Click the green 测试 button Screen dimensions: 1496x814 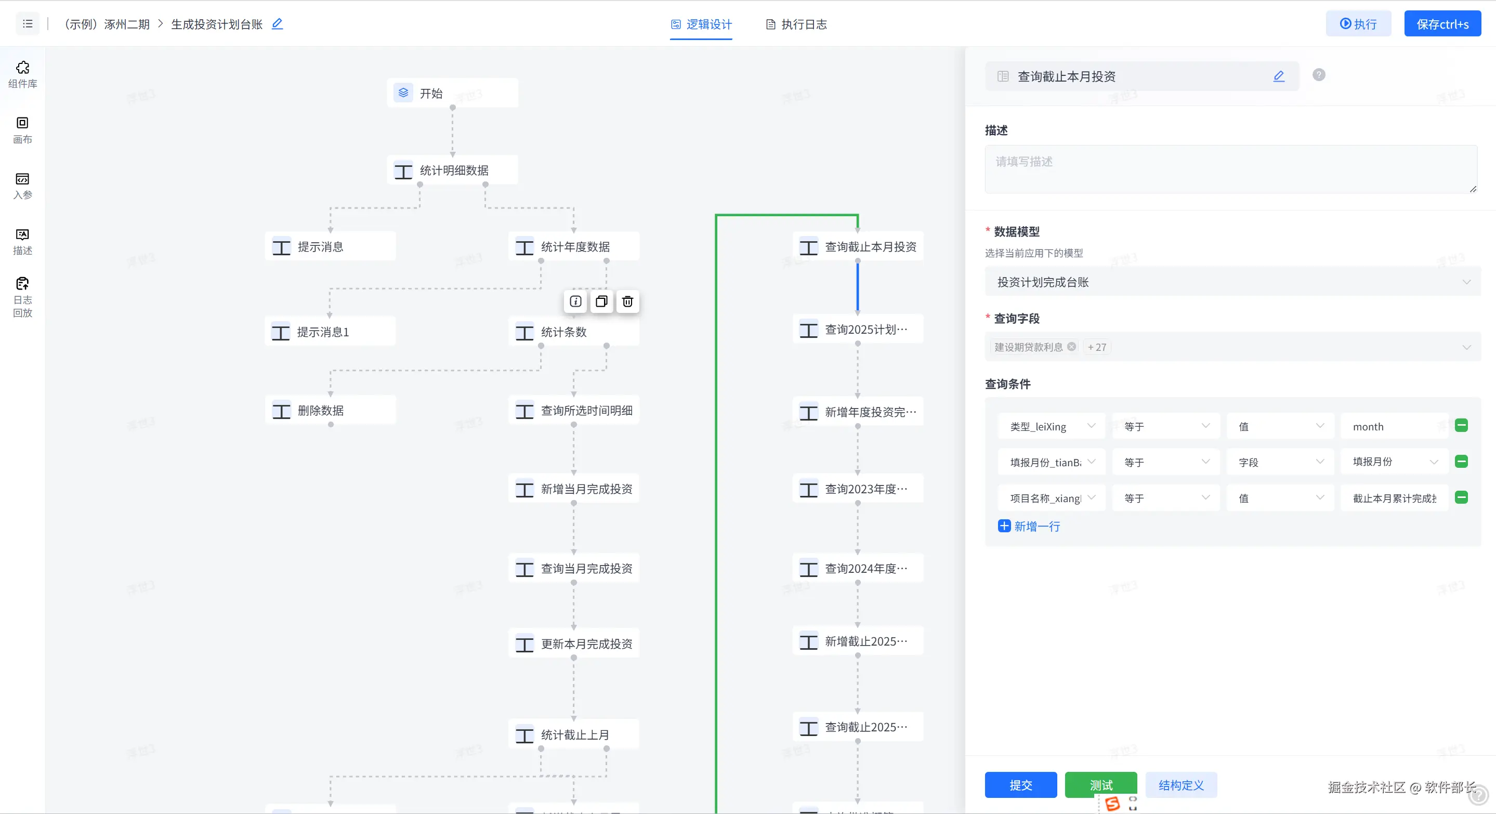[1100, 785]
